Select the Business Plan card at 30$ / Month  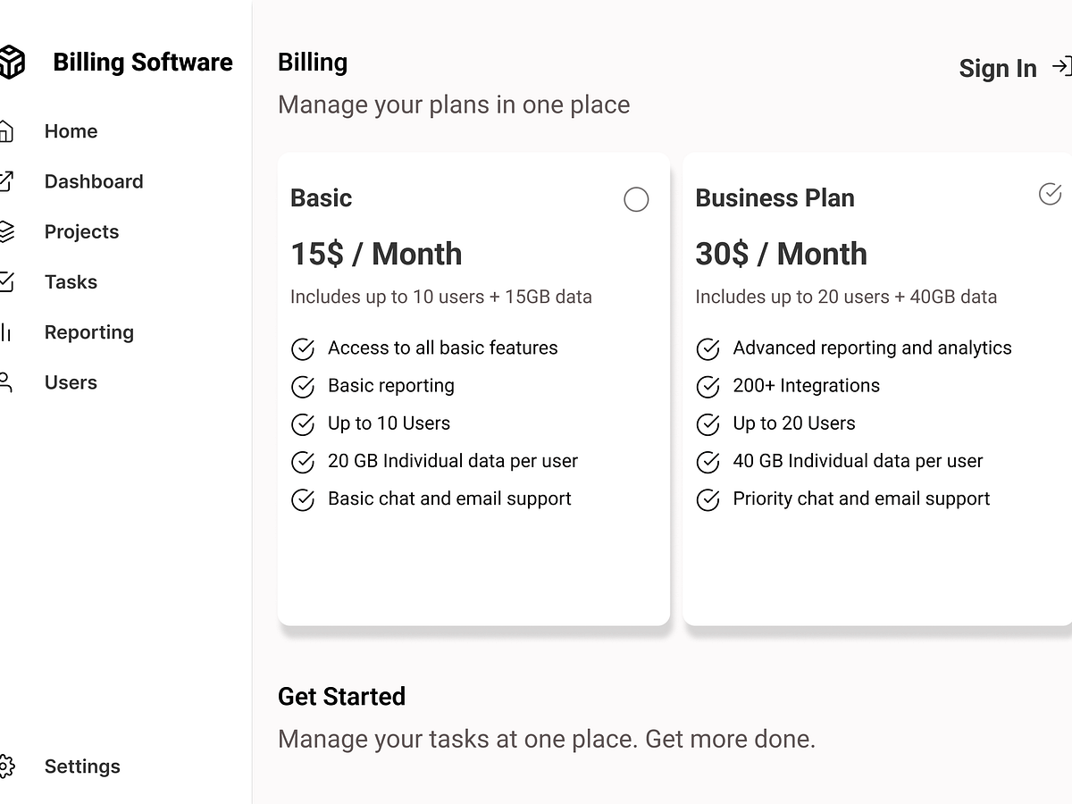pos(877,389)
